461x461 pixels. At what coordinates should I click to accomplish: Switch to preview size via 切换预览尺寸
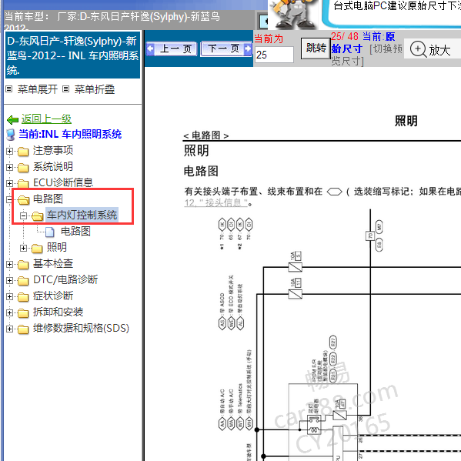367,55
